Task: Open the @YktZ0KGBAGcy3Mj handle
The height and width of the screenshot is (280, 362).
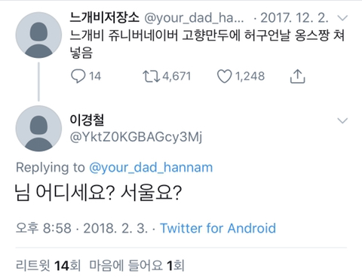Action: 136,137
